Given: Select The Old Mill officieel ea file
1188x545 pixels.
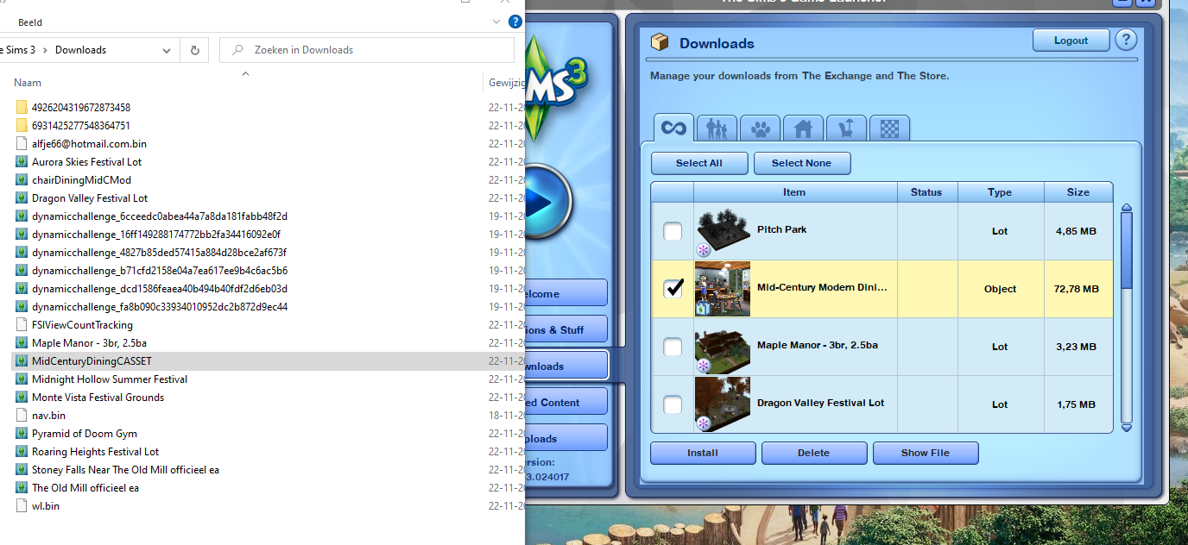Looking at the screenshot, I should pos(85,488).
